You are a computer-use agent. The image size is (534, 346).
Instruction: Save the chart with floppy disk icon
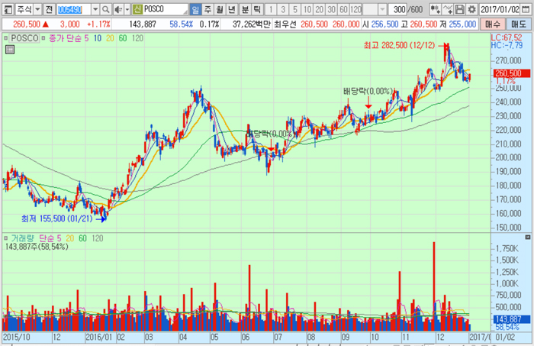coord(459,9)
